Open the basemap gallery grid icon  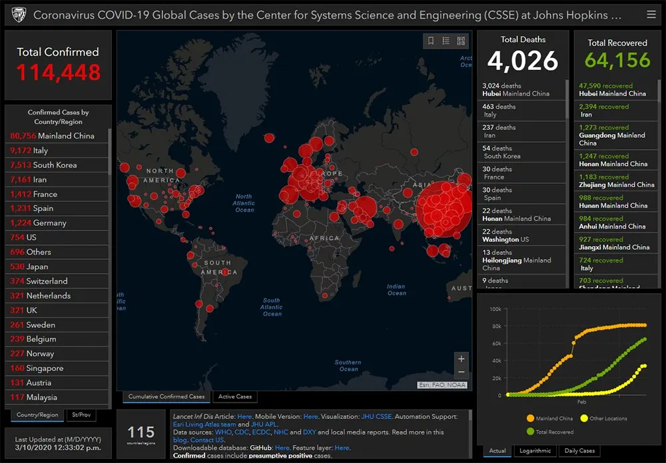tap(461, 41)
